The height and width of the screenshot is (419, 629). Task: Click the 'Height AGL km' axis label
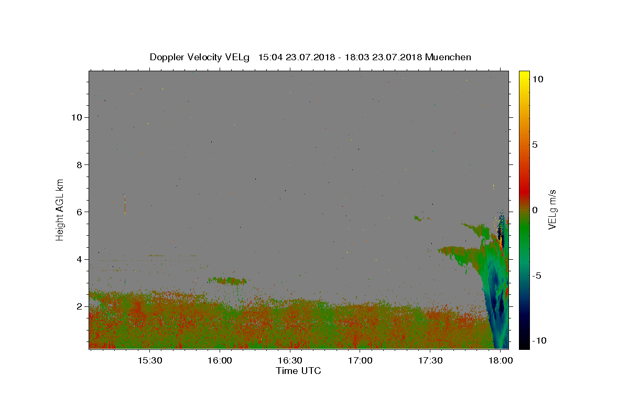tap(60, 210)
